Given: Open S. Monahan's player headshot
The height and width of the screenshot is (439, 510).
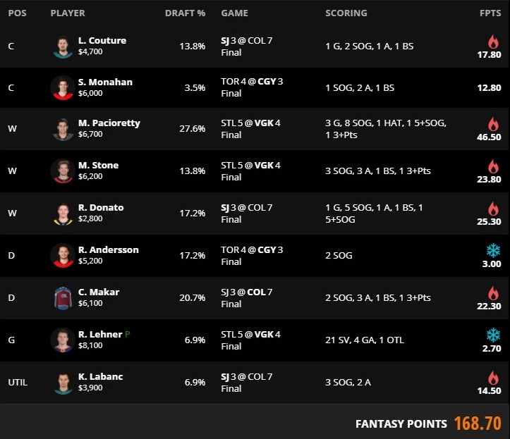Looking at the screenshot, I should pos(62,87).
